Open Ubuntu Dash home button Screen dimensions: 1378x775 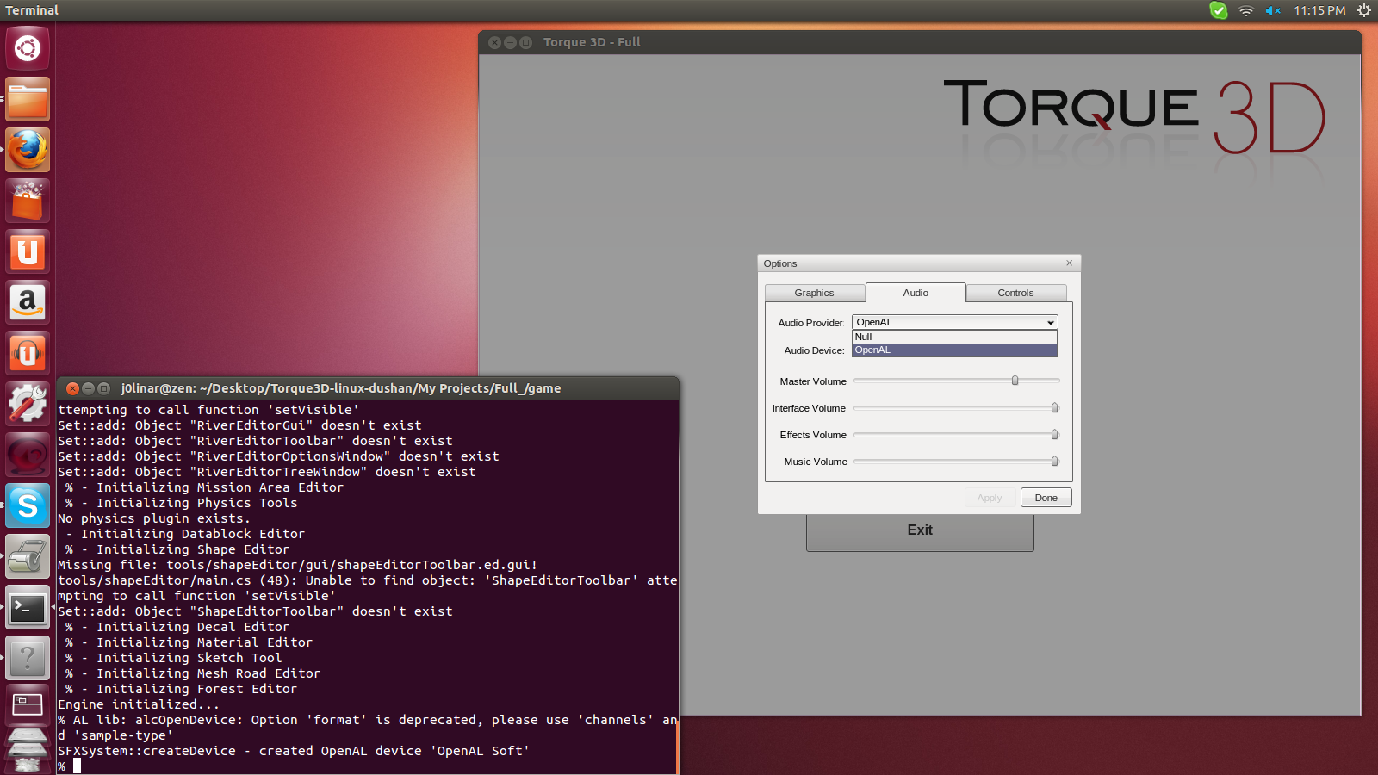pos(28,48)
